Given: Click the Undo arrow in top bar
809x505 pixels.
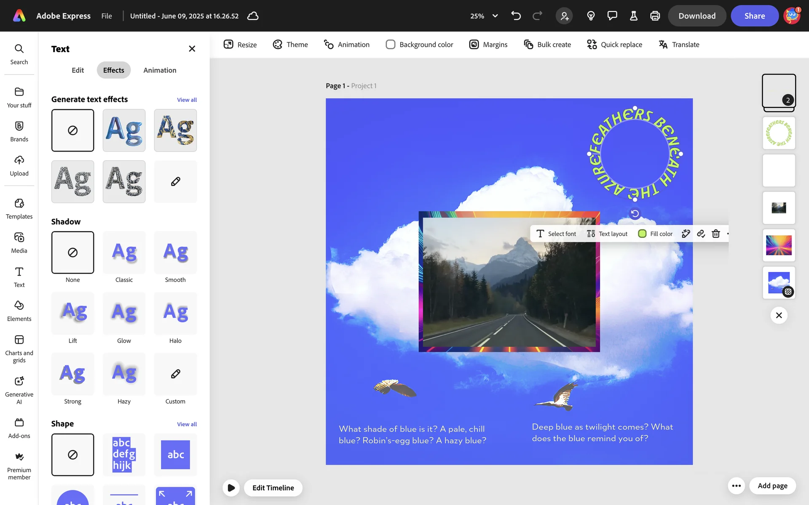Looking at the screenshot, I should tap(516, 16).
